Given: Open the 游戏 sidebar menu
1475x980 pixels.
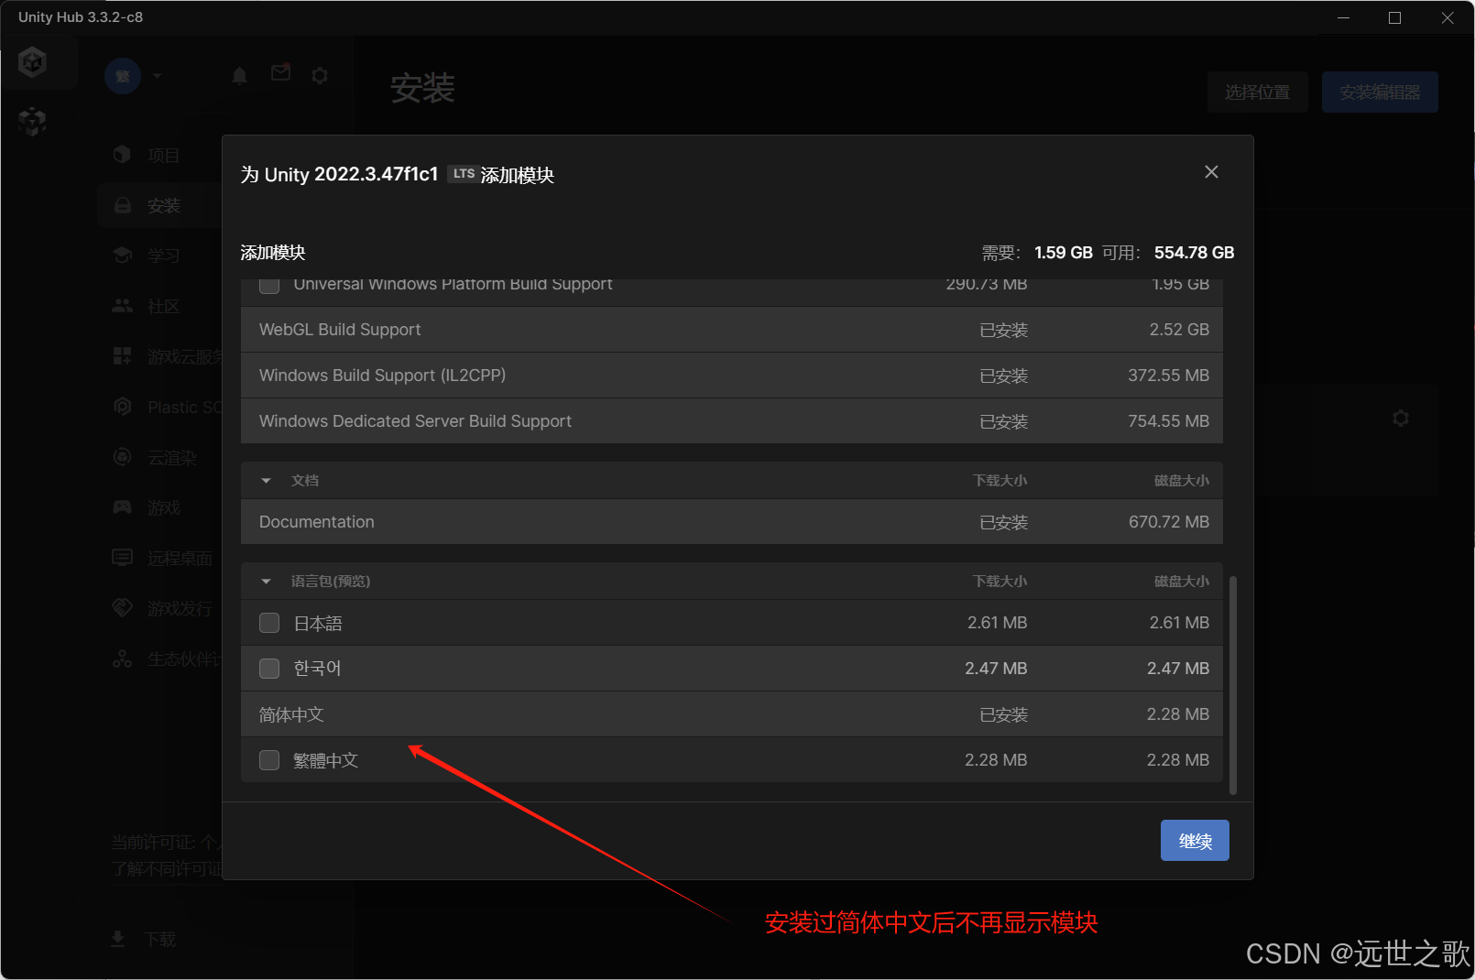Looking at the screenshot, I should tap(164, 508).
